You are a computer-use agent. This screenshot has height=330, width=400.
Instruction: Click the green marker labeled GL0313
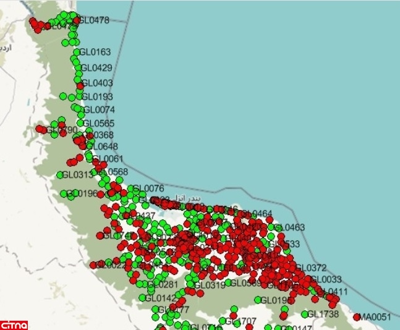[x=60, y=175]
